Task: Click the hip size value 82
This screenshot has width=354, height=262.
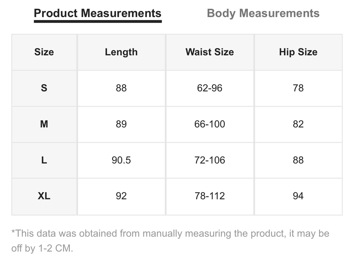Action: tap(298, 124)
